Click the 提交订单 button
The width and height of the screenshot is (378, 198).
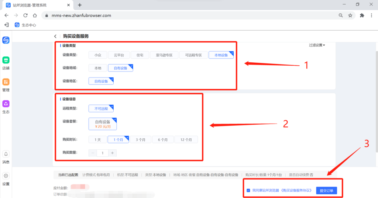(x=326, y=191)
